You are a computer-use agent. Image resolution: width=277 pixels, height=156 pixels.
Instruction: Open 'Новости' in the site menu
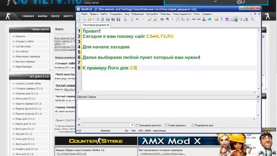pyautogui.click(x=20, y=36)
